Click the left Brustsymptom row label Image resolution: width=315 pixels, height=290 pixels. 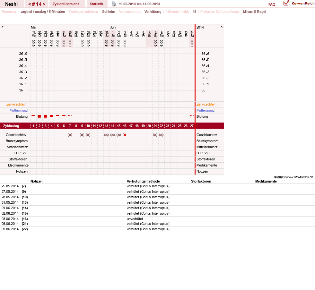17,141
